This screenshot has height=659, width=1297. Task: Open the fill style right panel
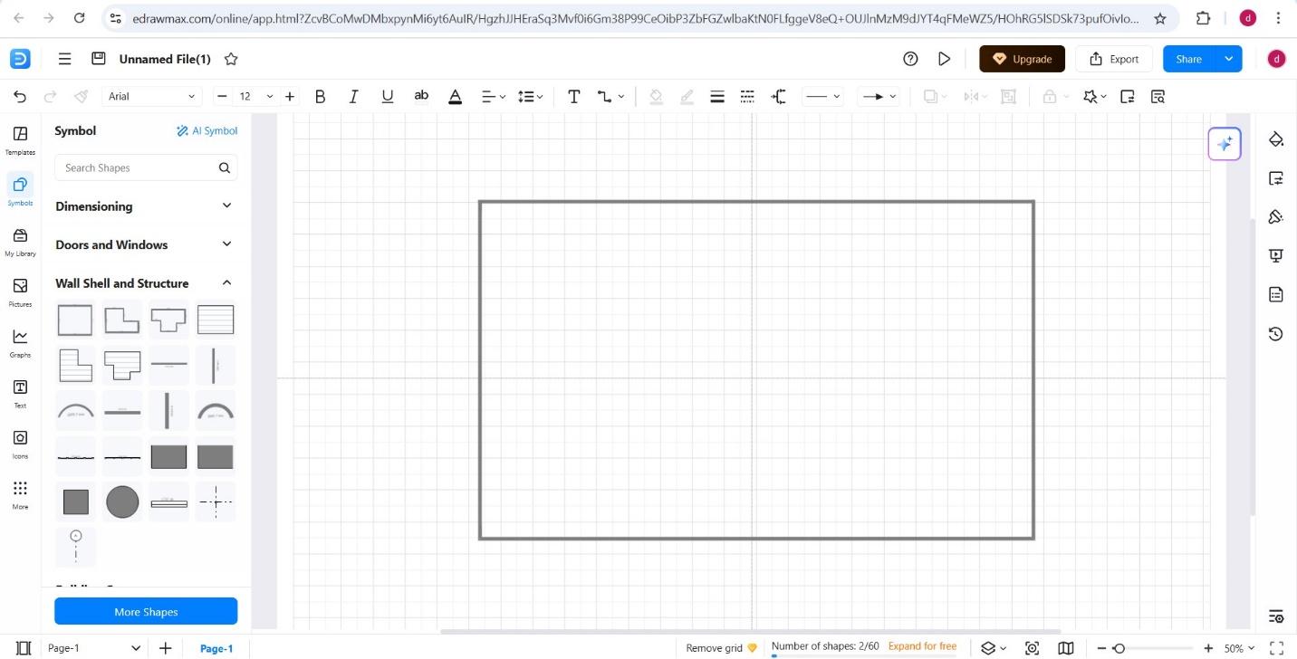pos(1276,139)
